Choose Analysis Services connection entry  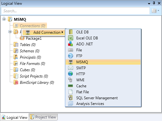[103, 104]
